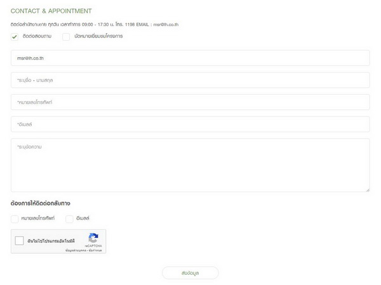Open the reCAPTCHA privacy link
The image size is (381, 285).
click(76, 251)
